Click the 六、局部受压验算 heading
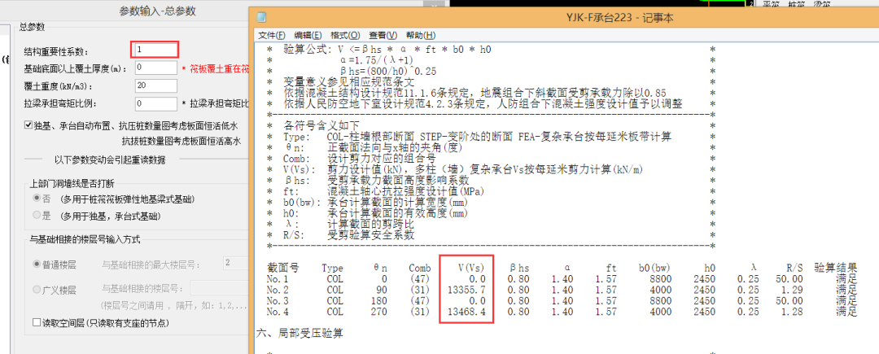This screenshot has width=879, height=354. point(300,334)
